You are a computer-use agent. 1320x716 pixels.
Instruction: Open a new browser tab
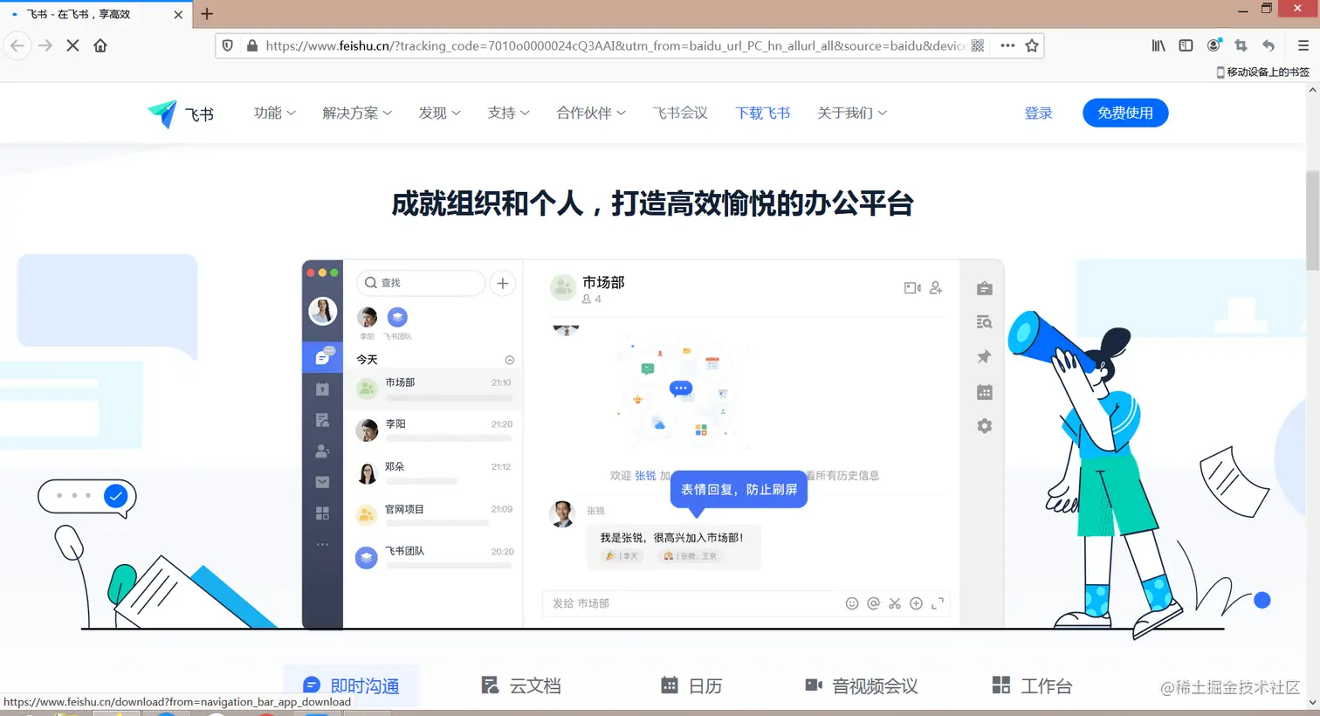tap(207, 14)
